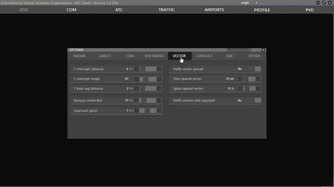Click the '10 %' value
This screenshot has width=334, height=187.
click(231, 88)
